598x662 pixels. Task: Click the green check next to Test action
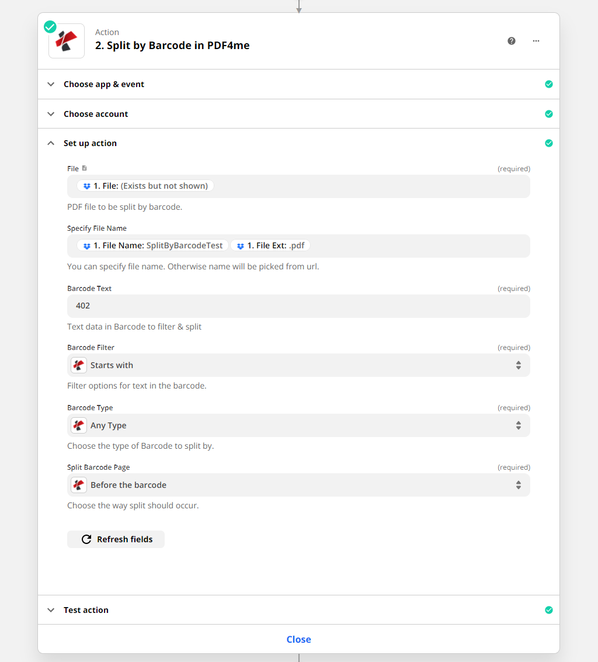click(x=548, y=610)
